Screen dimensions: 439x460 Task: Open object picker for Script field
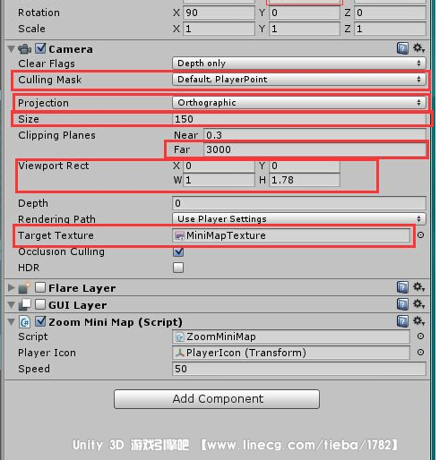[420, 336]
